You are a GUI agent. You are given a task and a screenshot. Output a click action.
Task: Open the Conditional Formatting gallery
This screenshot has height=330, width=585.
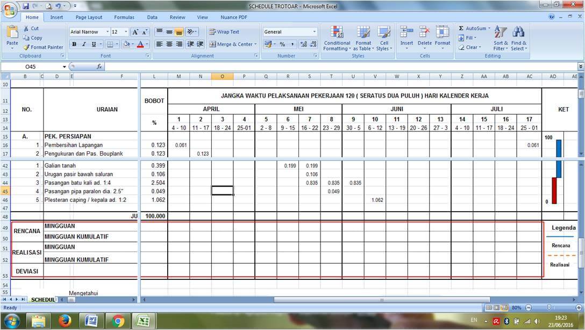(337, 37)
